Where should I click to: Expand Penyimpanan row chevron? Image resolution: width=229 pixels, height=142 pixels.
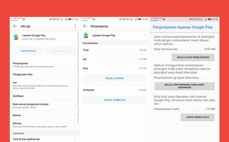(75, 65)
